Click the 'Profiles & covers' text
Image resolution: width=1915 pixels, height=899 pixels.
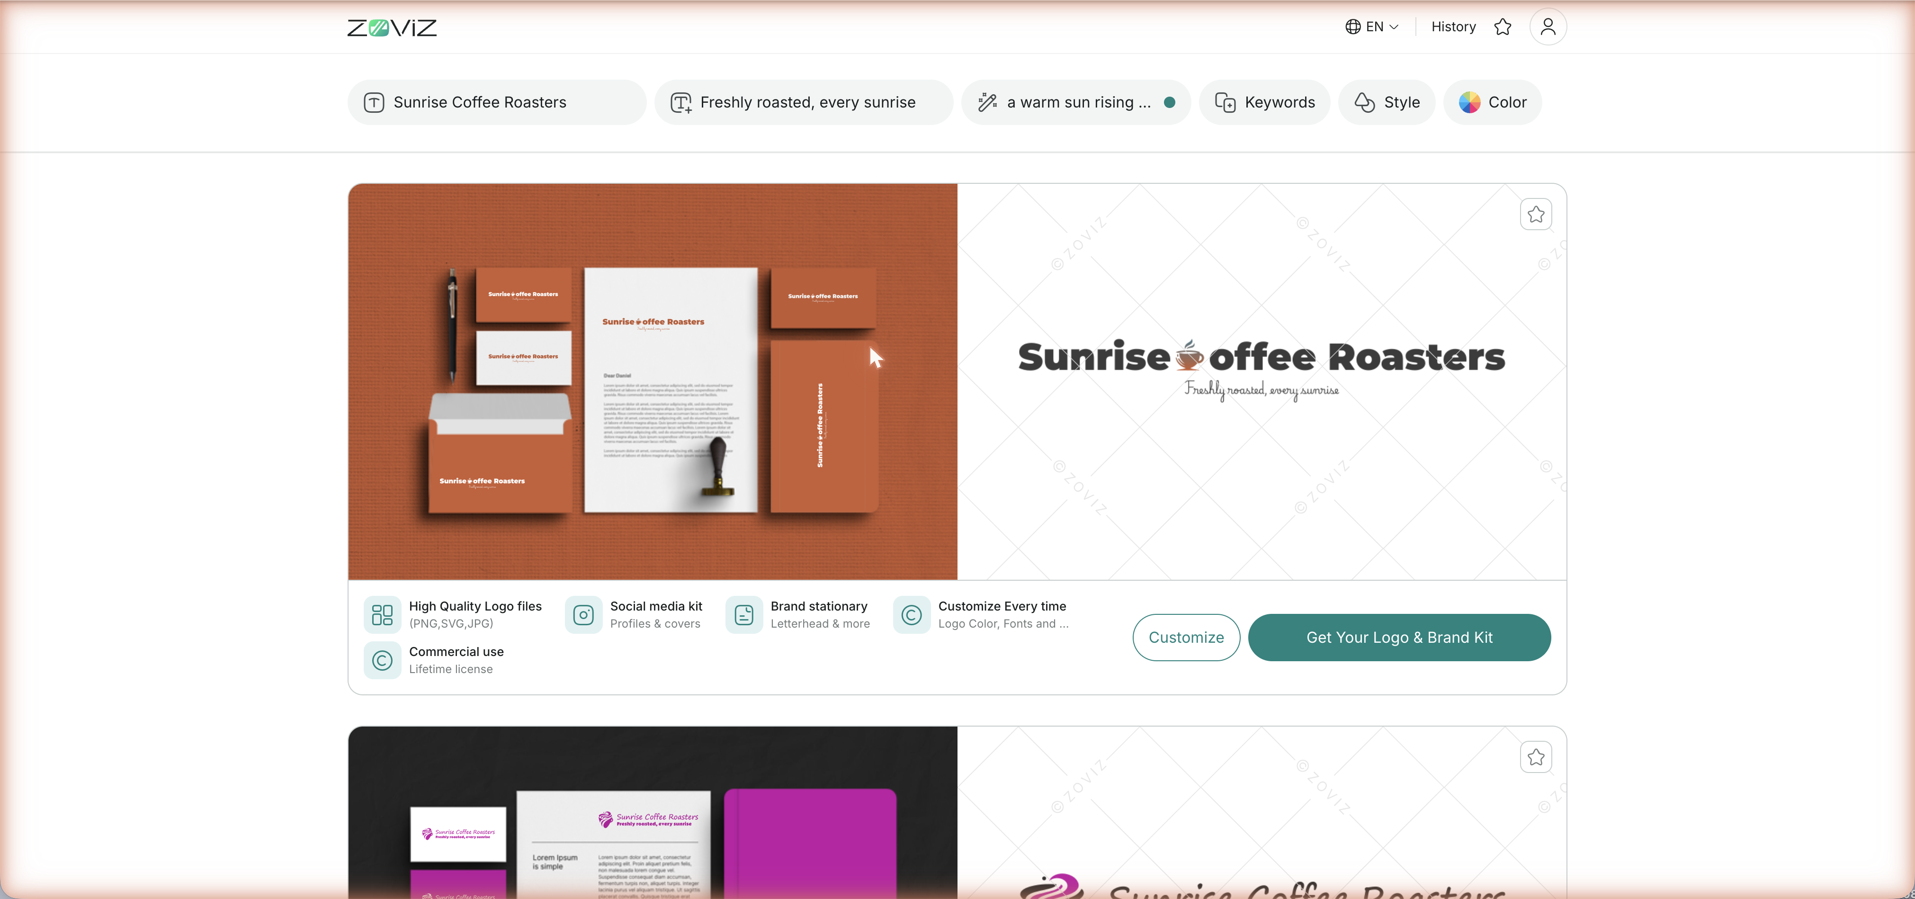tap(655, 624)
